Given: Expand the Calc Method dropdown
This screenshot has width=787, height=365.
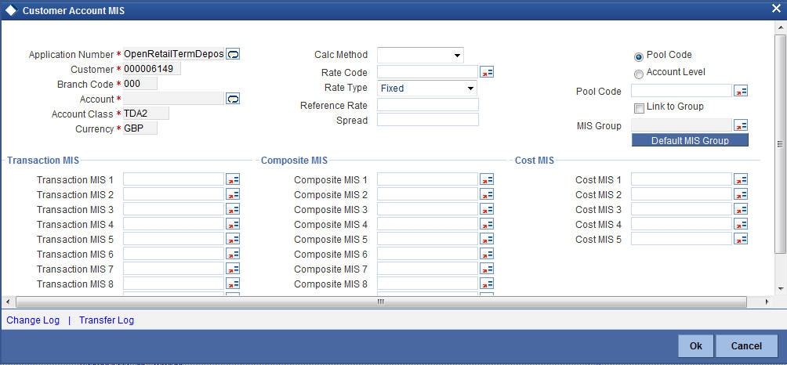Looking at the screenshot, I should (420, 55).
